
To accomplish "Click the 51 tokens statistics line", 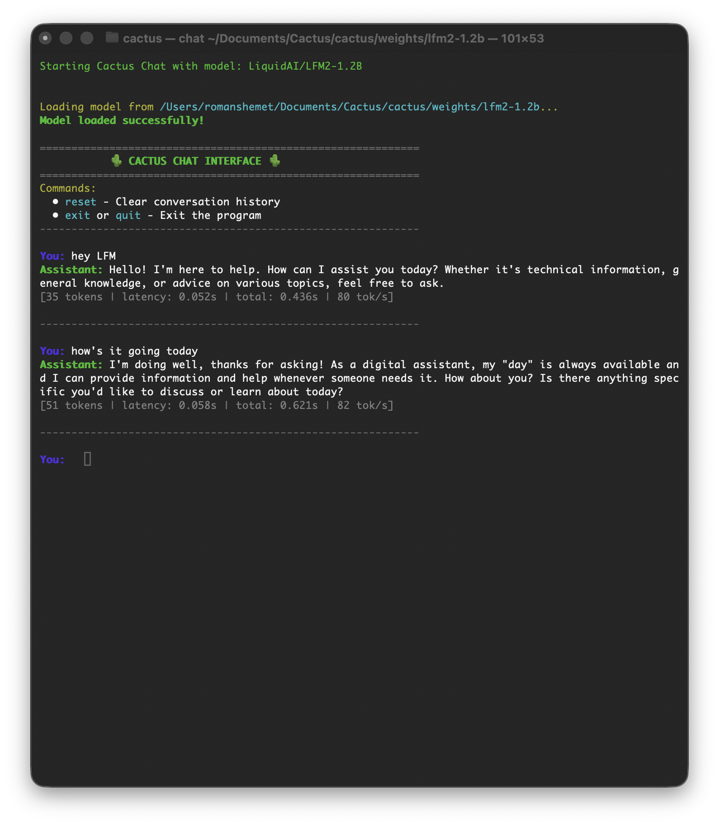I will coord(217,405).
